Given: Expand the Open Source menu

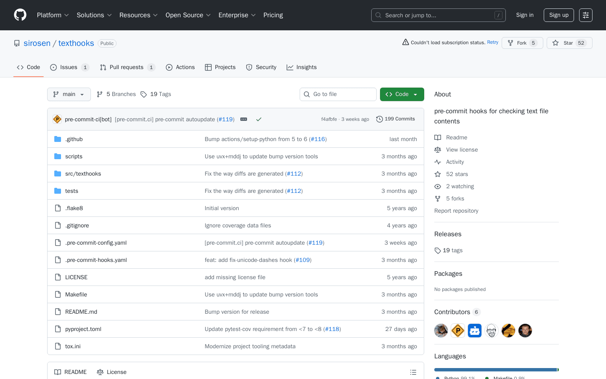Looking at the screenshot, I should [x=188, y=15].
